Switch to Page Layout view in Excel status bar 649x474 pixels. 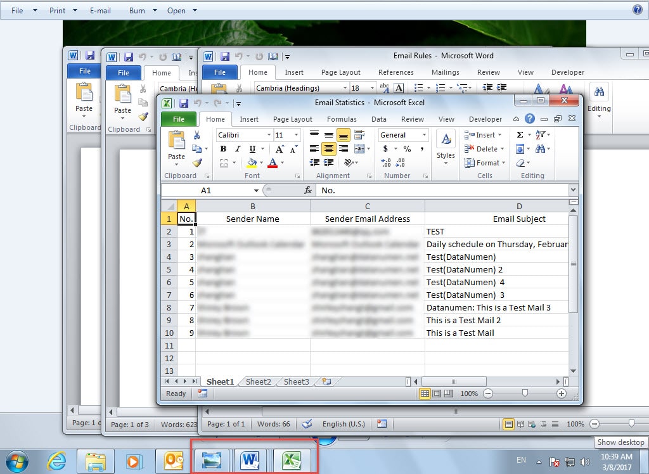pos(437,394)
